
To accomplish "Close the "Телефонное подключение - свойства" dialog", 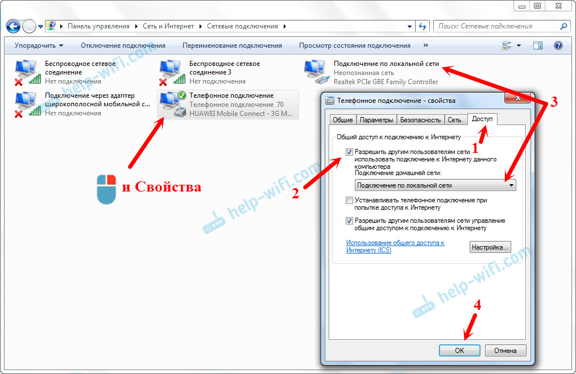I will [518, 98].
